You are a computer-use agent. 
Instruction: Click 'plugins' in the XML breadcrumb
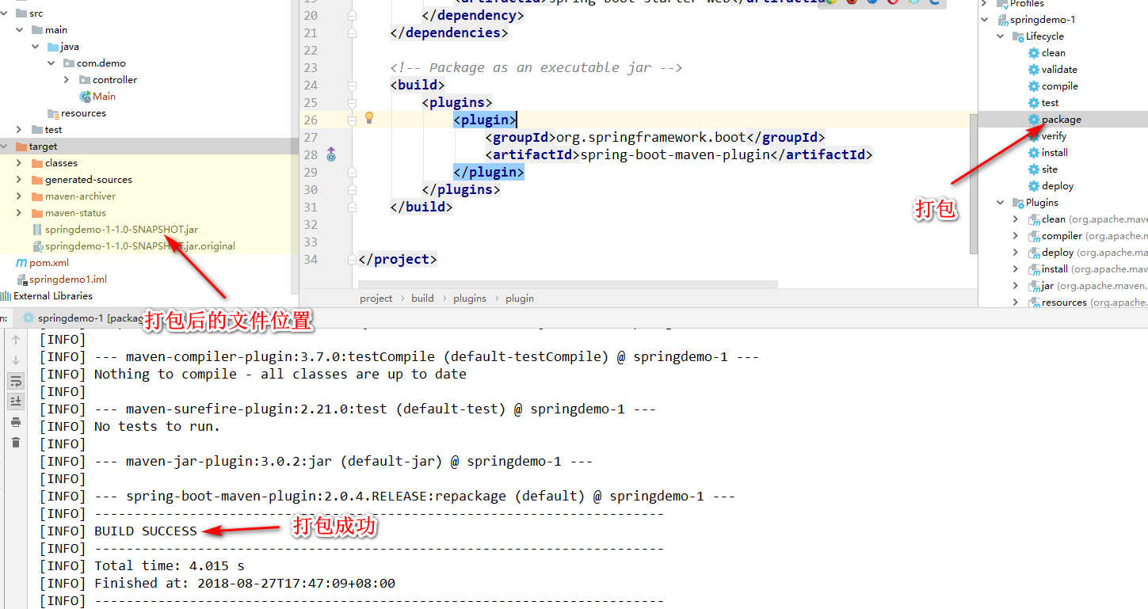tap(470, 299)
